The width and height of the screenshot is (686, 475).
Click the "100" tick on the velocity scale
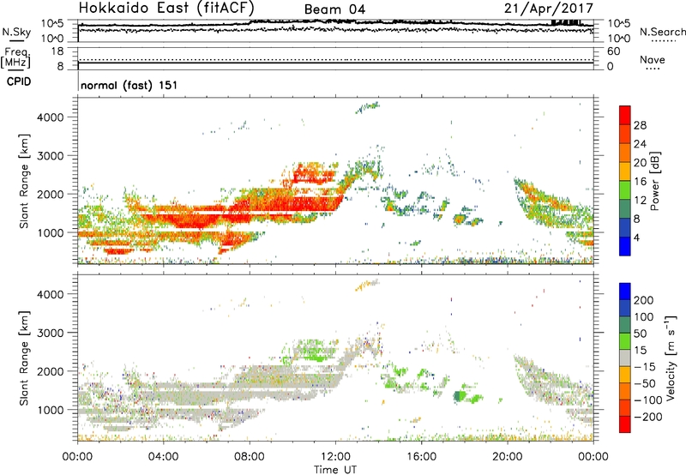click(644, 316)
